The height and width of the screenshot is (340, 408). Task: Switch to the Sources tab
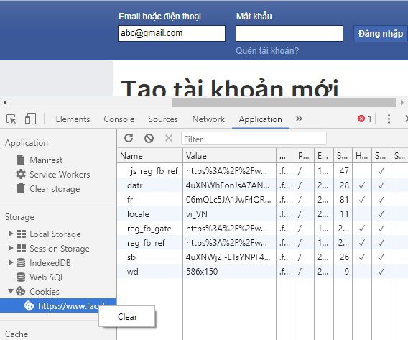(163, 119)
